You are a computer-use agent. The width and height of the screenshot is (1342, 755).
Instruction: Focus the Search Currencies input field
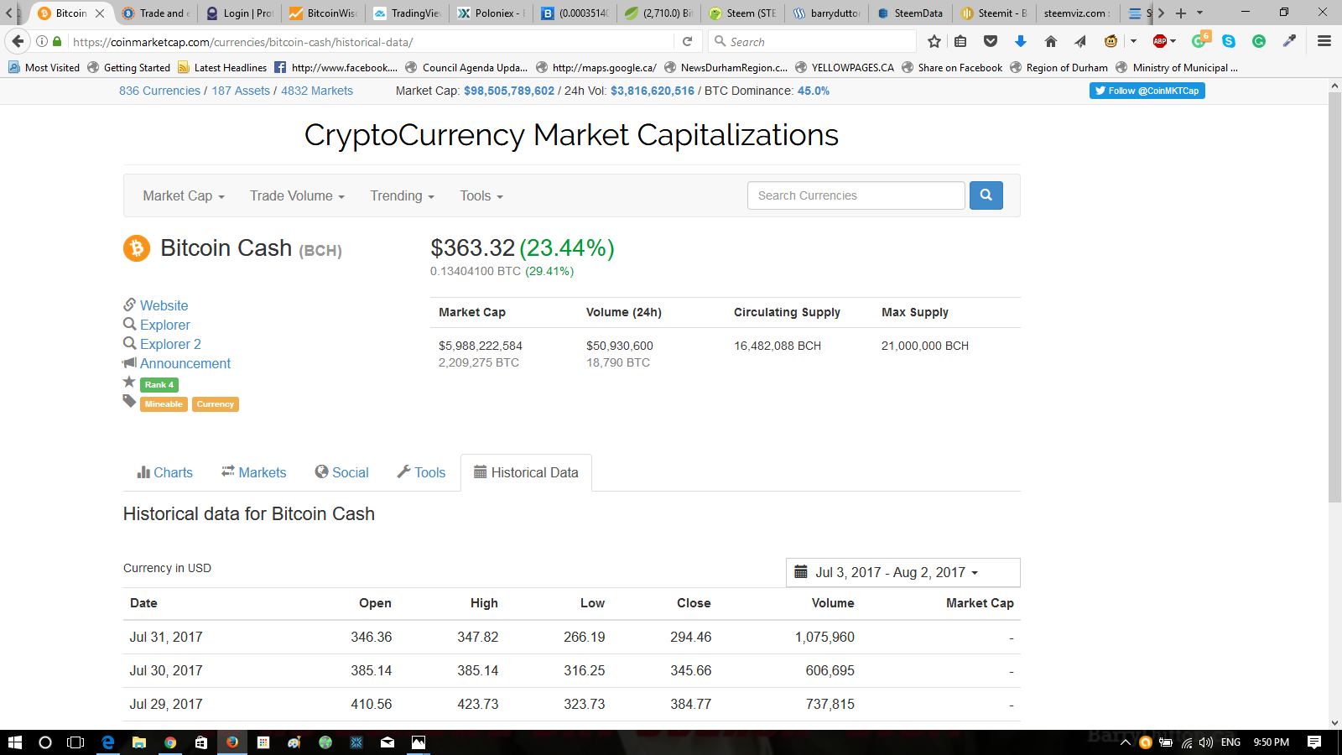point(856,195)
